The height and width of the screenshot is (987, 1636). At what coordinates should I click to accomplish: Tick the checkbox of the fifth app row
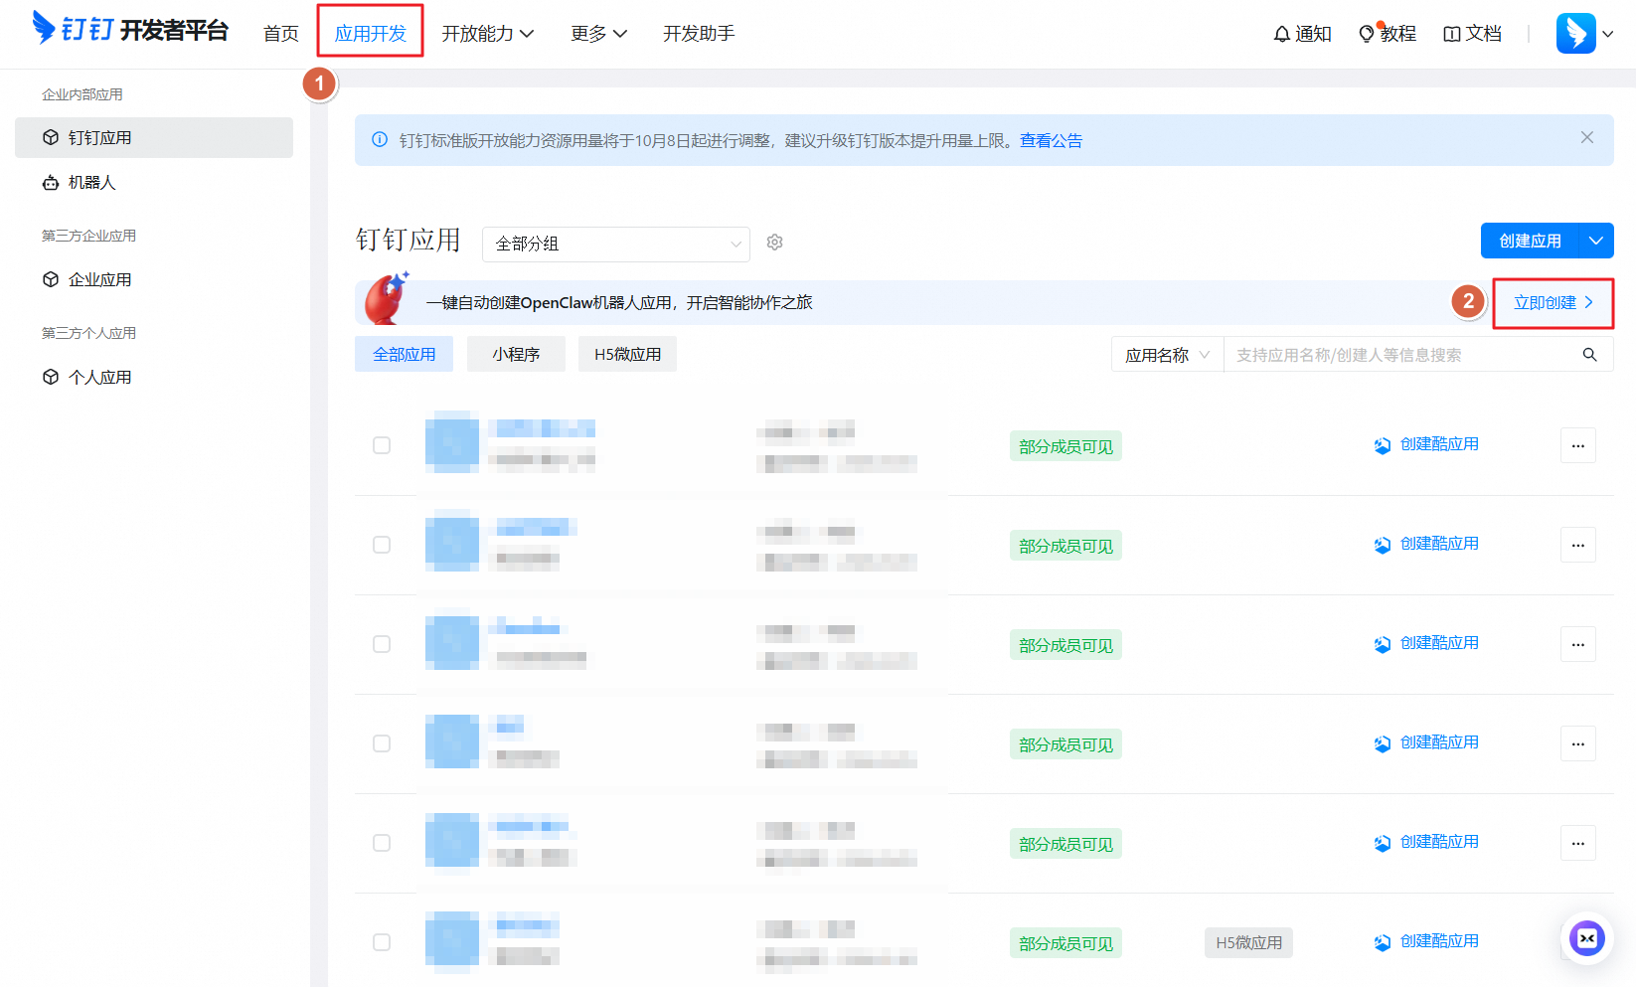tap(382, 843)
